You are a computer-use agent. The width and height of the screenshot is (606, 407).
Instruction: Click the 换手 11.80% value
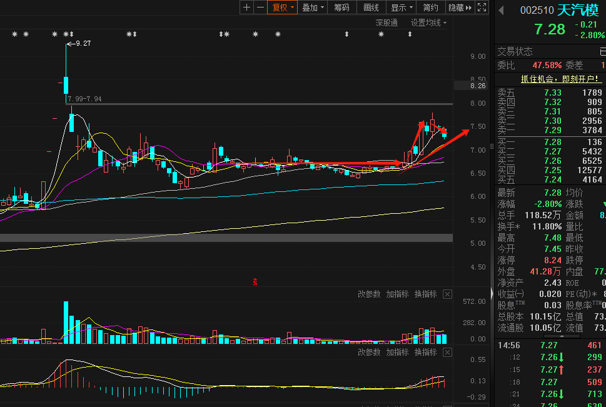click(547, 226)
